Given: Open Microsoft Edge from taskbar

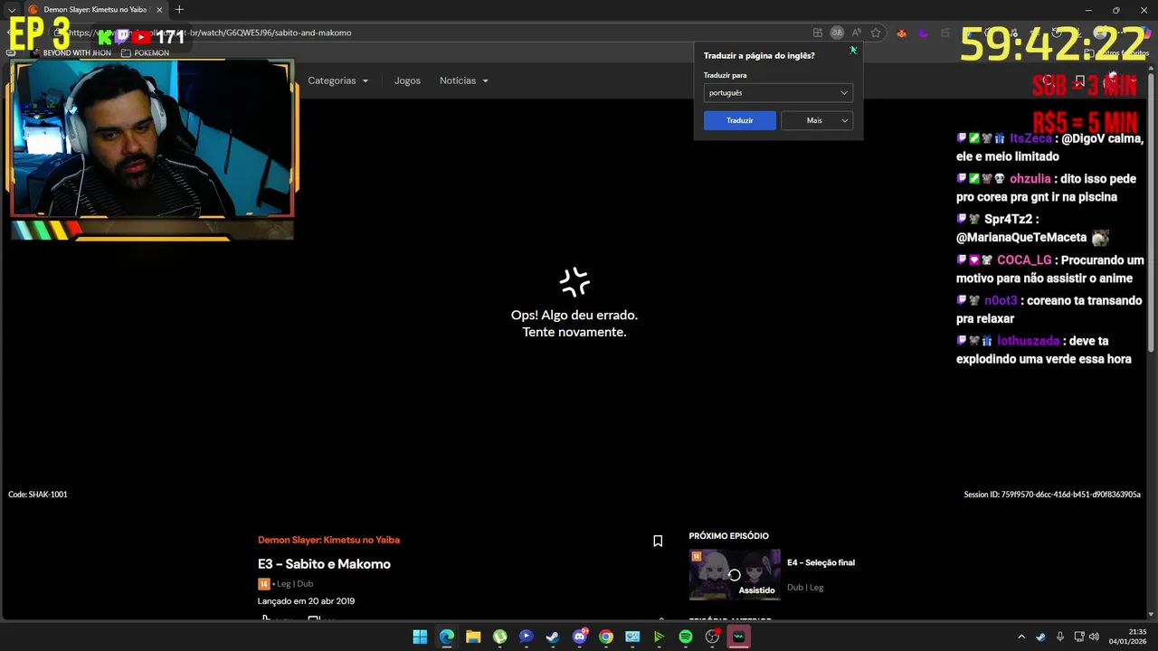Looking at the screenshot, I should tap(447, 637).
